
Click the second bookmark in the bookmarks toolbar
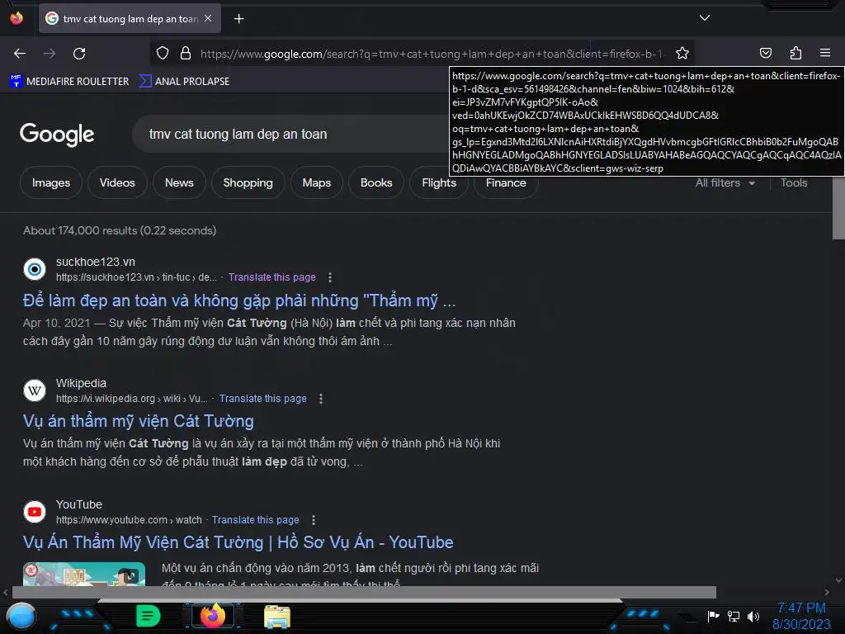184,82
